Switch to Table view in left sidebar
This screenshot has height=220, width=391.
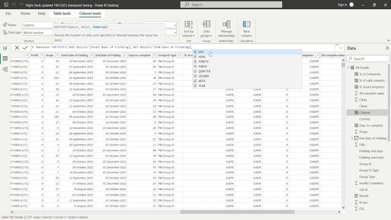point(5,59)
